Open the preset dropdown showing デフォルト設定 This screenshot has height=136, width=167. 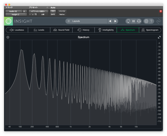[x=38, y=11]
